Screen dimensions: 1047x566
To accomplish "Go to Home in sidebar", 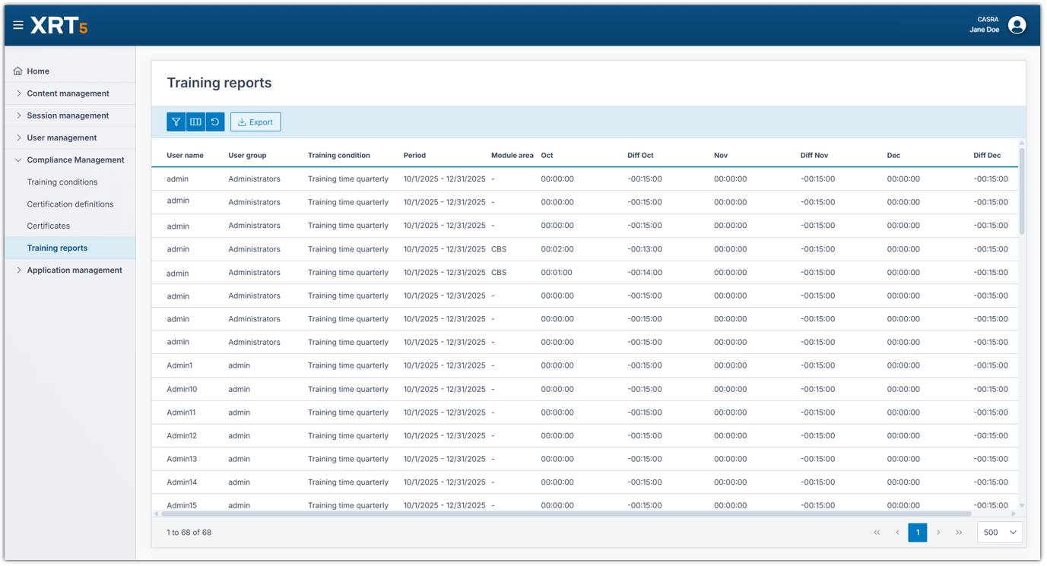I will click(38, 71).
